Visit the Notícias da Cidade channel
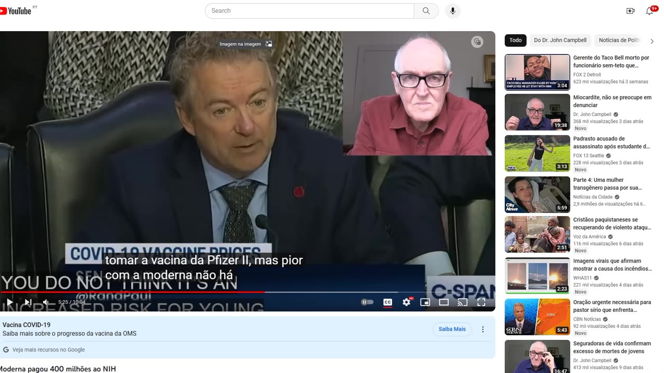This screenshot has width=664, height=373. coord(593,197)
